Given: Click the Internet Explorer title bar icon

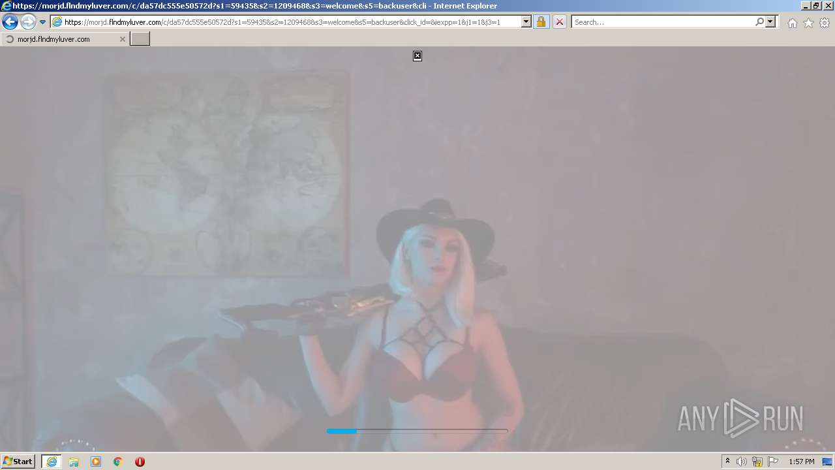Looking at the screenshot, I should pos(7,6).
